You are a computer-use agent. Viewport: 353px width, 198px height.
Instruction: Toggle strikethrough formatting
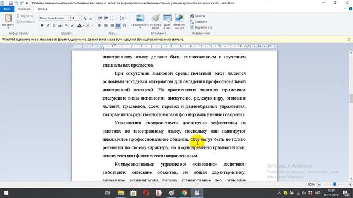tap(60, 26)
